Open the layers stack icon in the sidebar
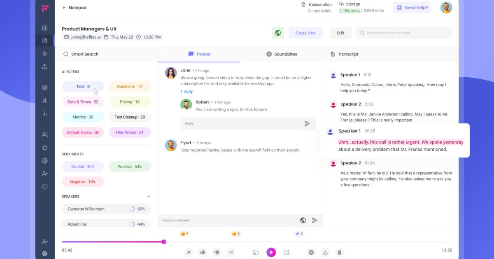 45,88
